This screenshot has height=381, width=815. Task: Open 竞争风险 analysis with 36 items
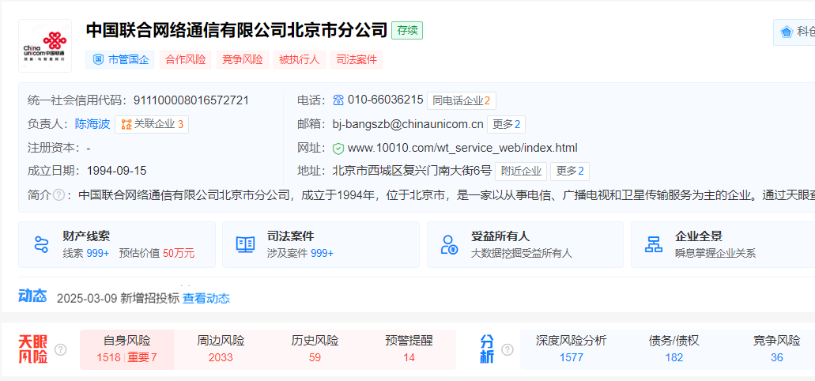(776, 349)
